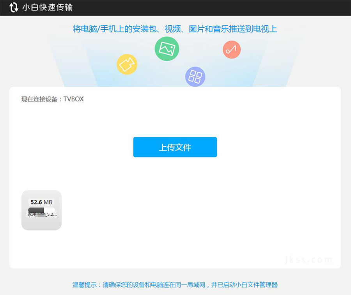Click the 上传文件 upload button
Screen dimensions: 351x295
coord(175,147)
